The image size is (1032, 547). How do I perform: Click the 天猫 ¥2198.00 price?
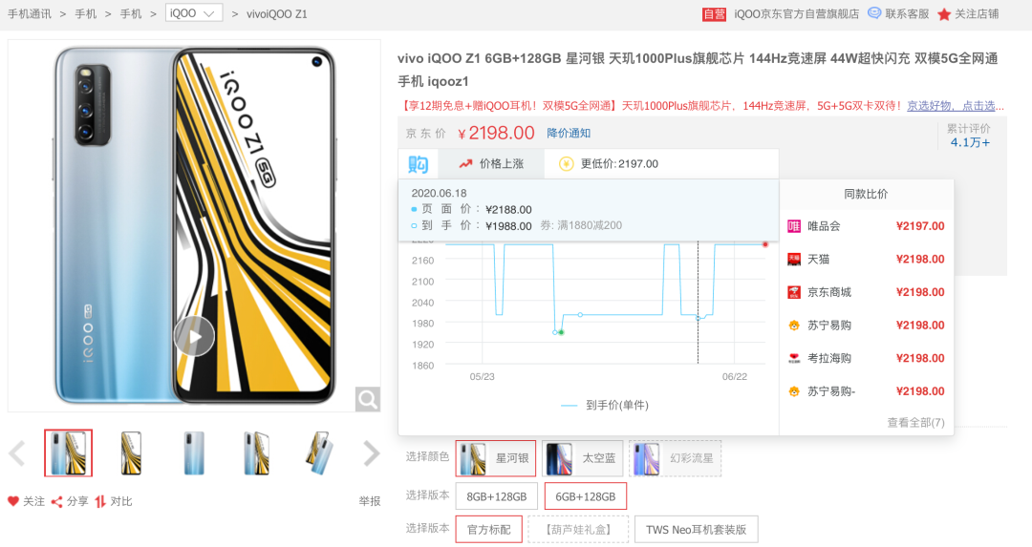click(920, 259)
